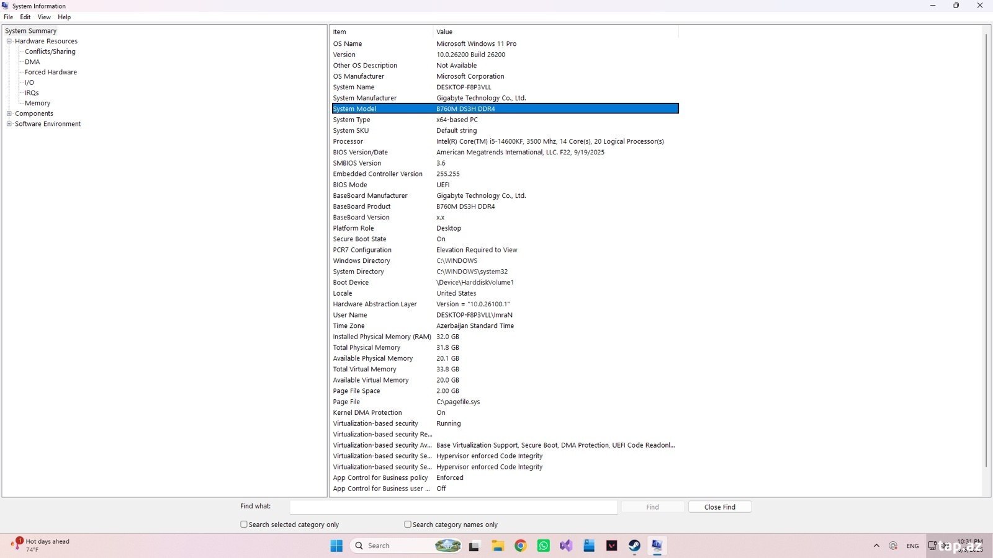The image size is (993, 558).
Task: Launch File Explorer from the taskbar
Action: (x=497, y=546)
